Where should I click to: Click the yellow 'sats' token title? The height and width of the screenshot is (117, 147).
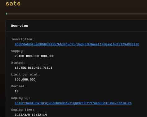[x=13, y=4]
